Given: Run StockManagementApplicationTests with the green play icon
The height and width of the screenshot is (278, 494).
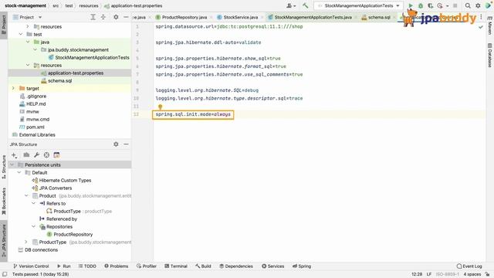Looking at the screenshot, I should click(410, 5).
